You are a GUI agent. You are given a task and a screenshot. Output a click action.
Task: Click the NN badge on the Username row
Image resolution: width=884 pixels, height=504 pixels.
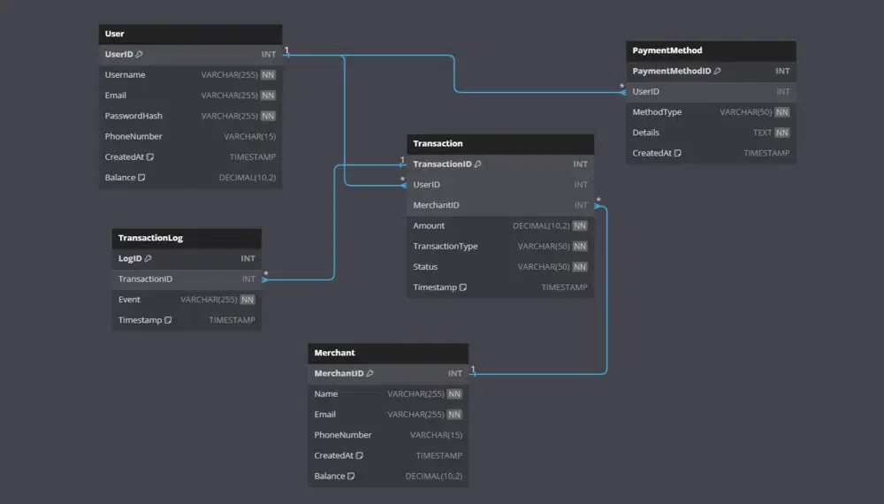click(268, 75)
